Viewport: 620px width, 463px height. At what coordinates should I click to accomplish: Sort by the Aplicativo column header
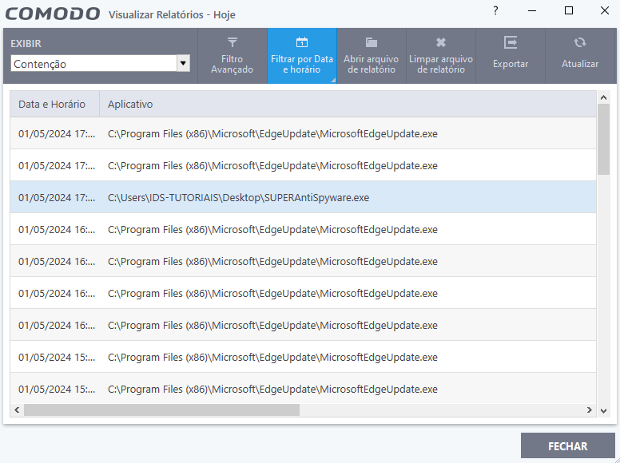coord(130,105)
